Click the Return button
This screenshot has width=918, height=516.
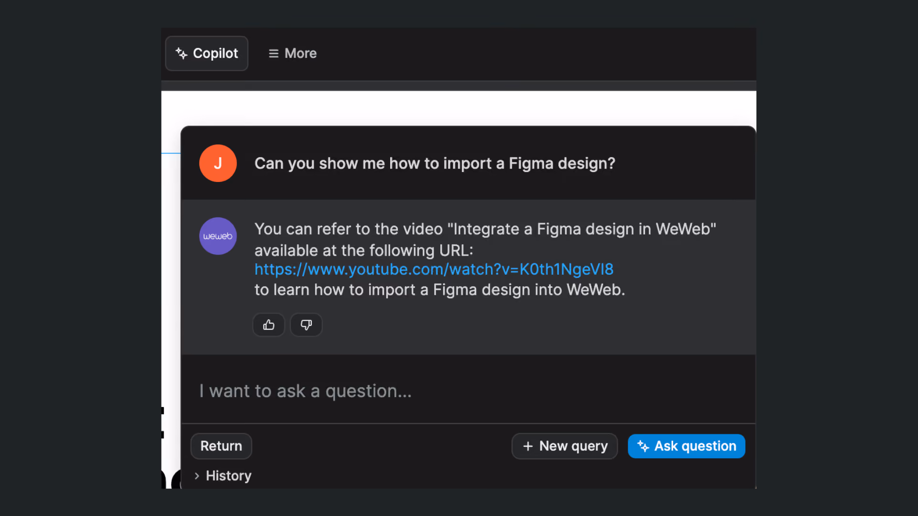click(221, 446)
